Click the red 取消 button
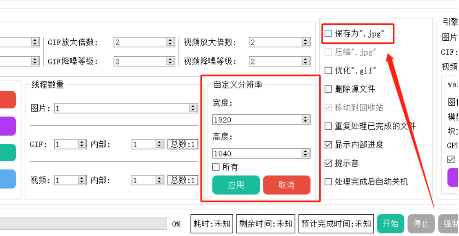Viewport: 459px width, 236px height. (x=287, y=185)
